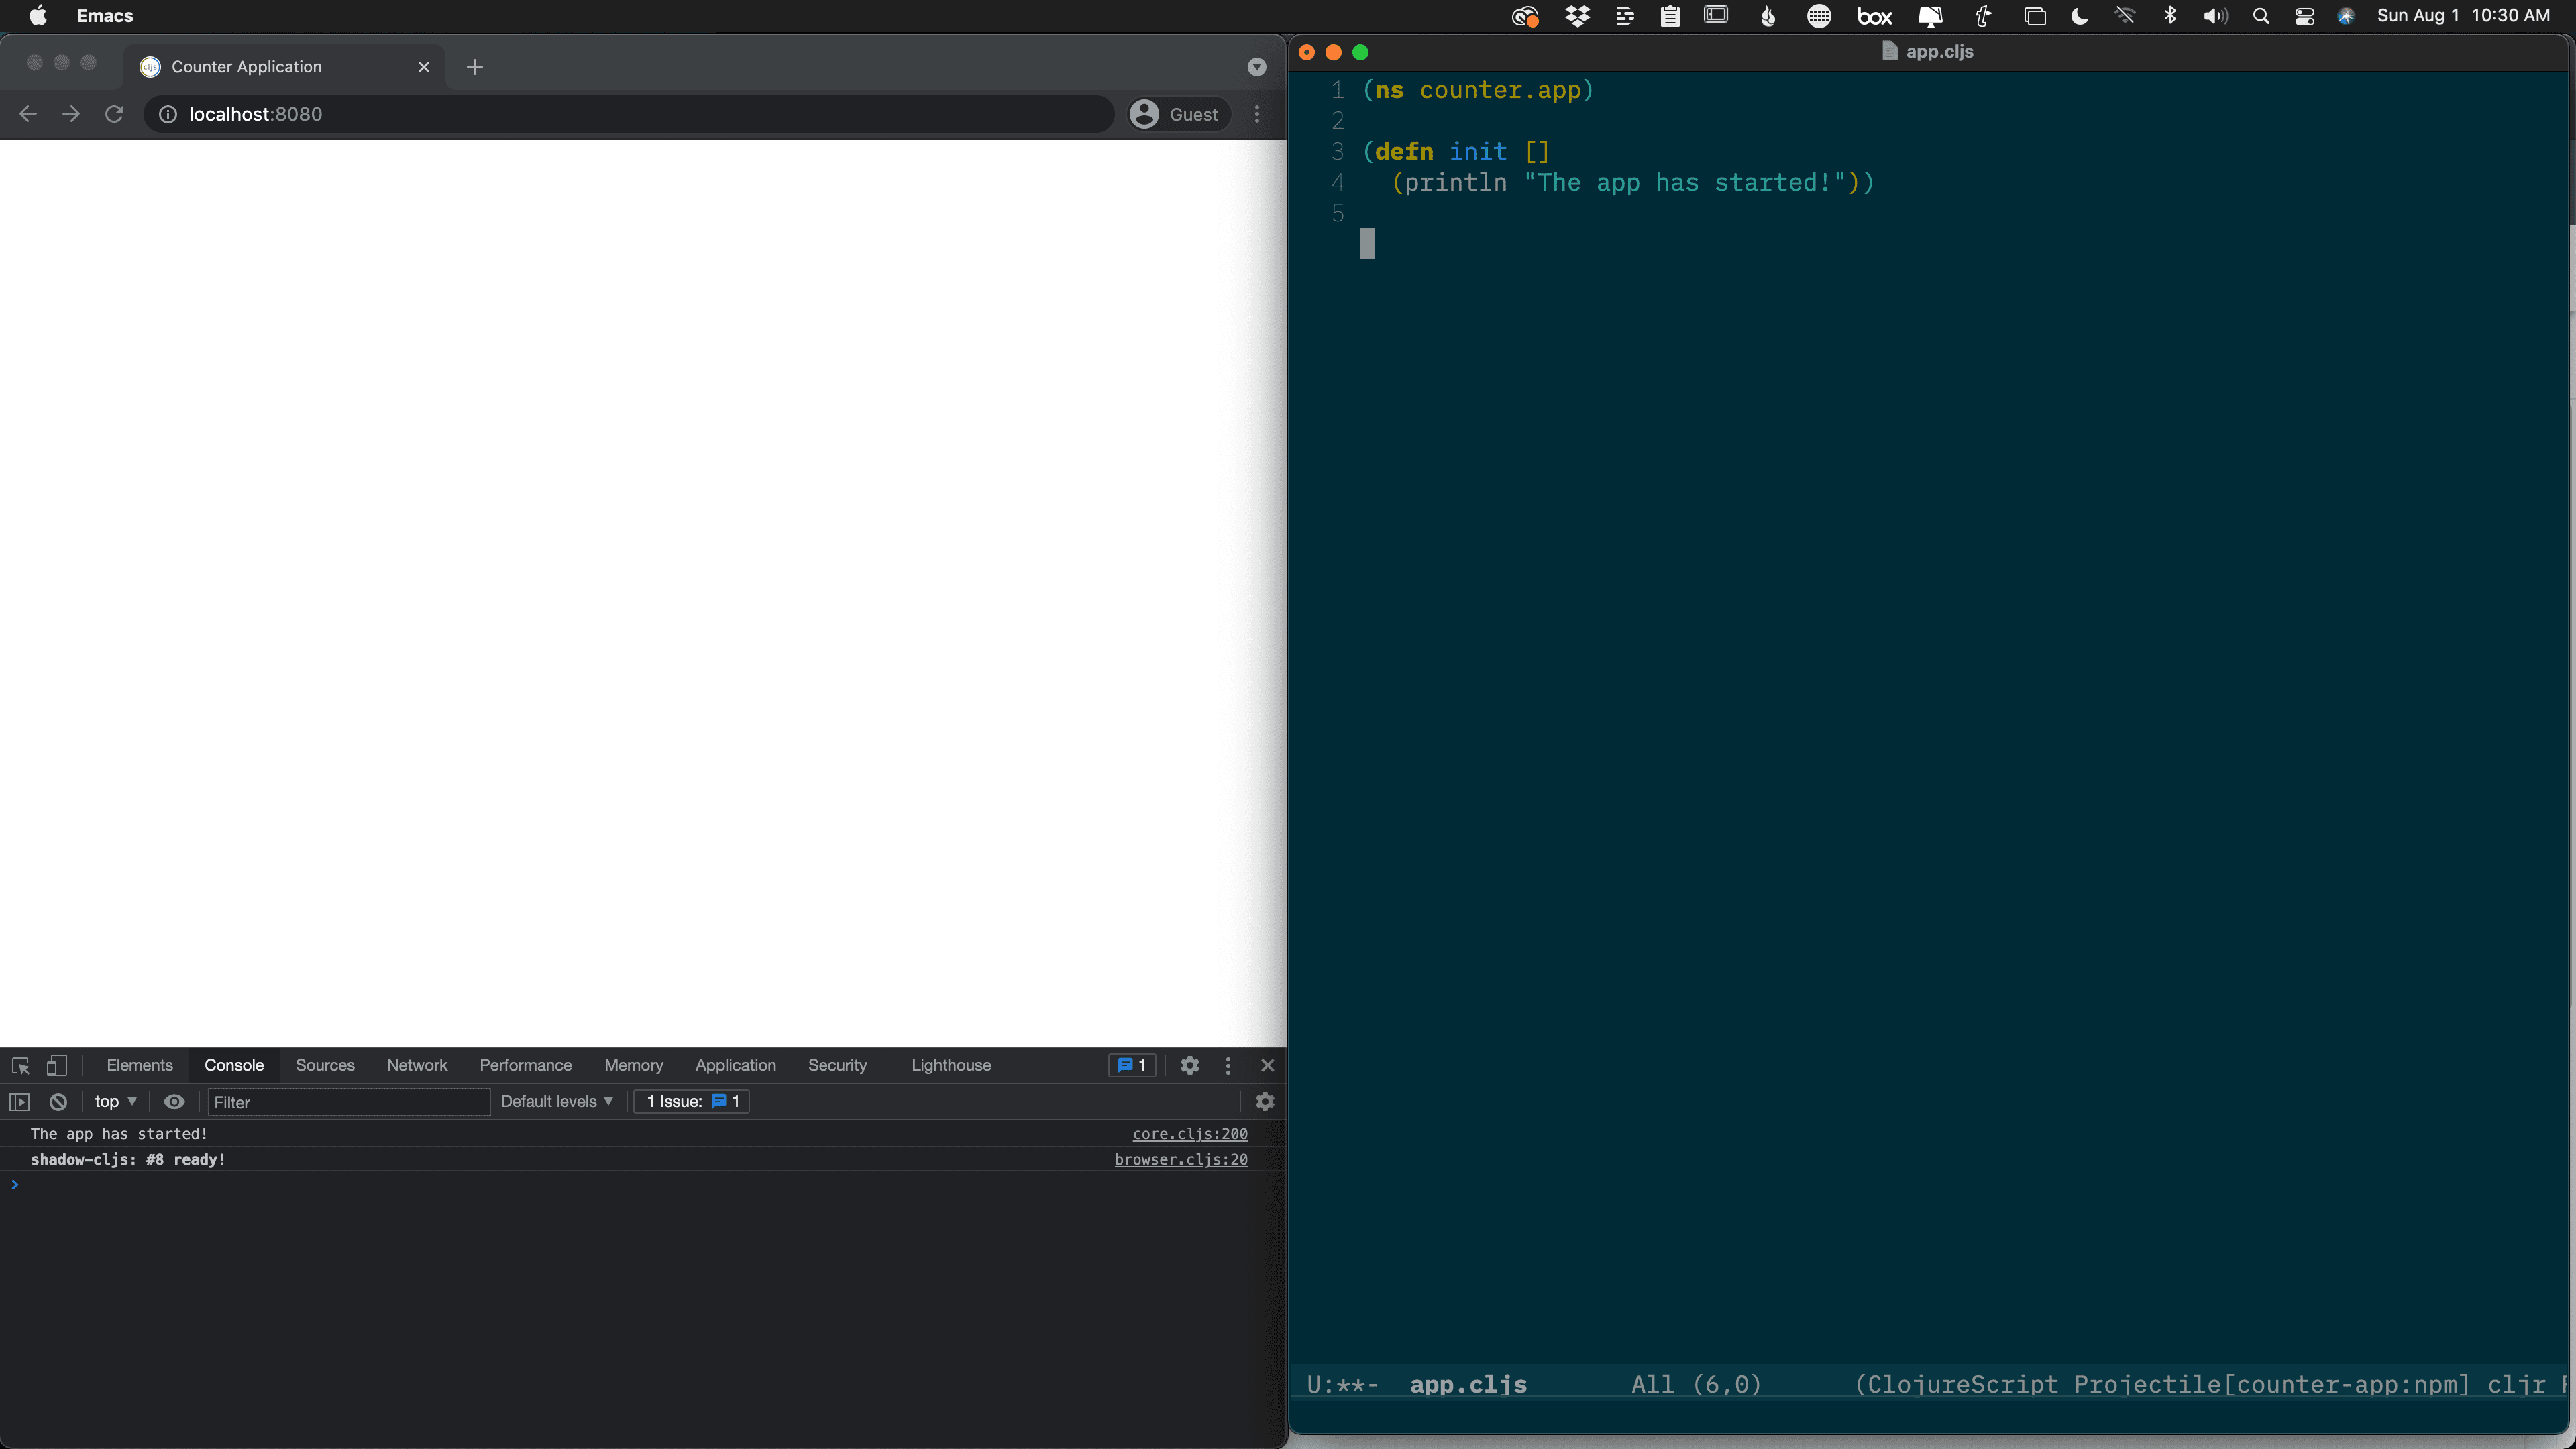Expand the Default levels dropdown in console
Image resolution: width=2576 pixels, height=1449 pixels.
click(553, 1099)
